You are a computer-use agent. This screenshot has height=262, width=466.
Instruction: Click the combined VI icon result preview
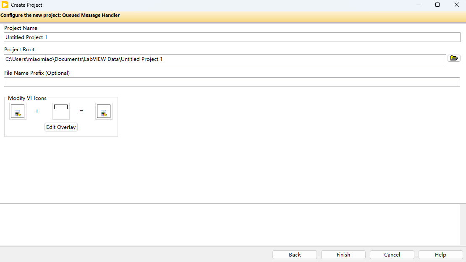click(104, 111)
